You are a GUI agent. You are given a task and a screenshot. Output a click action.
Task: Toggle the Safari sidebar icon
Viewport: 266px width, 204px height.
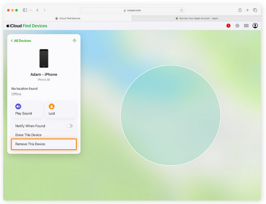coord(25,10)
